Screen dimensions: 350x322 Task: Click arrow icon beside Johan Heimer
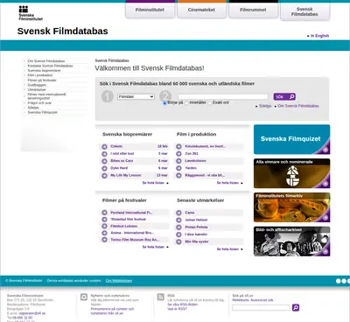[x=178, y=220]
